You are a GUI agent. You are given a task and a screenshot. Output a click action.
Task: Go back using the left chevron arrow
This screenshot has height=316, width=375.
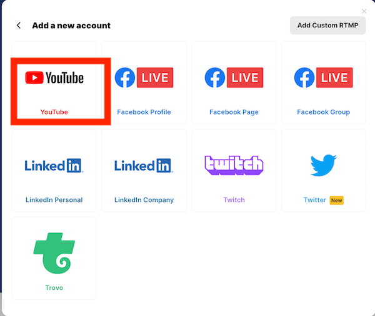click(x=19, y=26)
